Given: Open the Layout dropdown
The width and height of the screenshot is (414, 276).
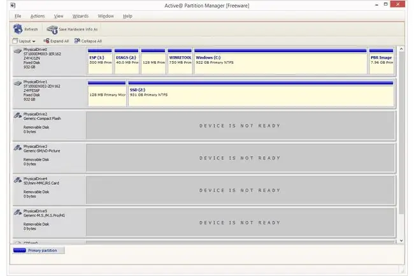Looking at the screenshot, I should click(x=24, y=41).
